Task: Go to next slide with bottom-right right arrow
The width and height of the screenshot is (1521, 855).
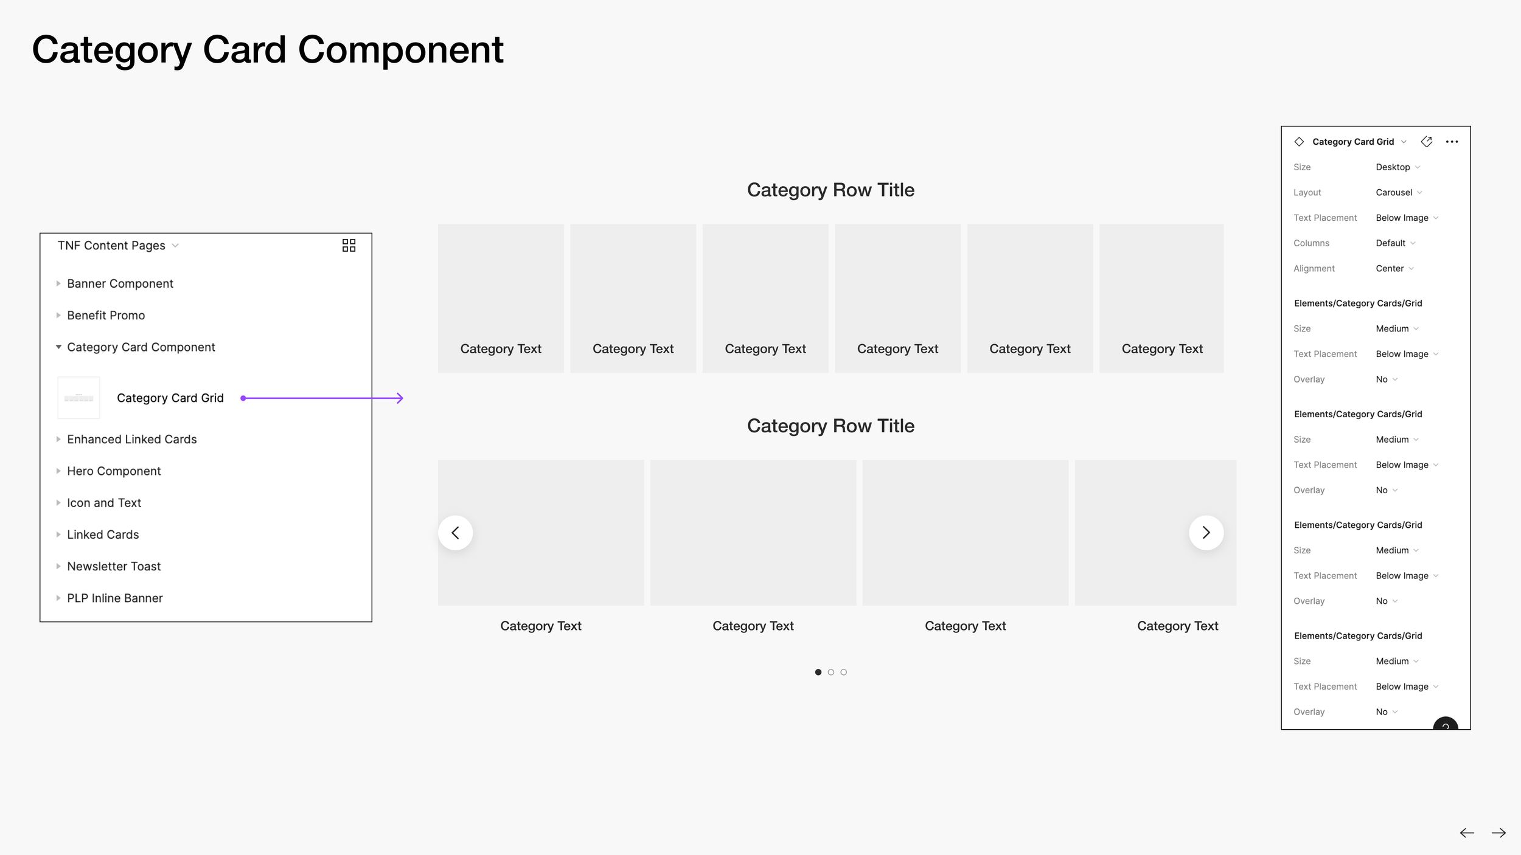Action: click(1498, 833)
